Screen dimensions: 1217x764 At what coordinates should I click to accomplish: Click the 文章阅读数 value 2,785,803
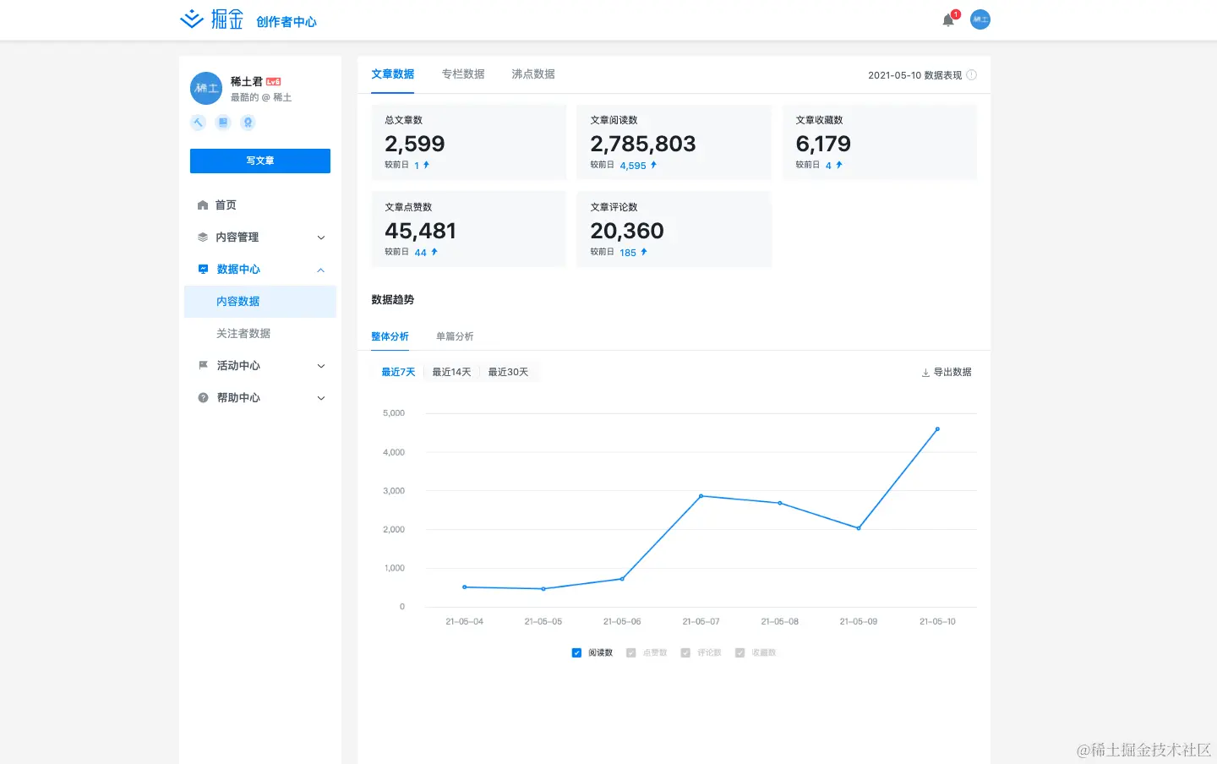(643, 144)
